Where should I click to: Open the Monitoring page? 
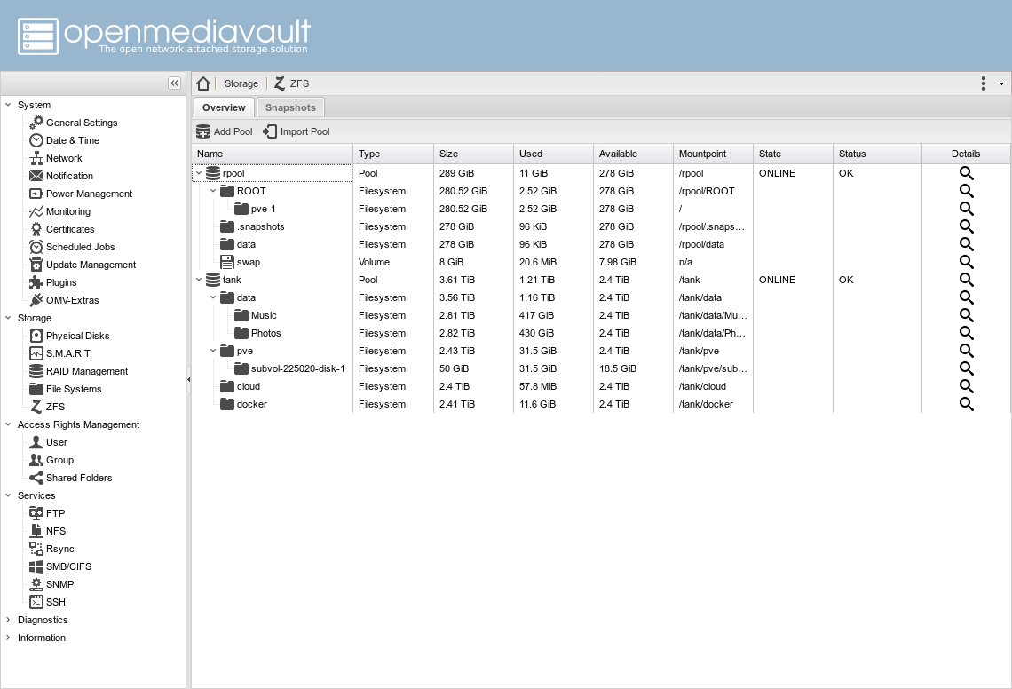click(67, 211)
